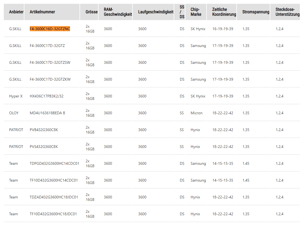308x228 pixels.
Task: Click the OLOY vendor cell
Action: [14, 113]
